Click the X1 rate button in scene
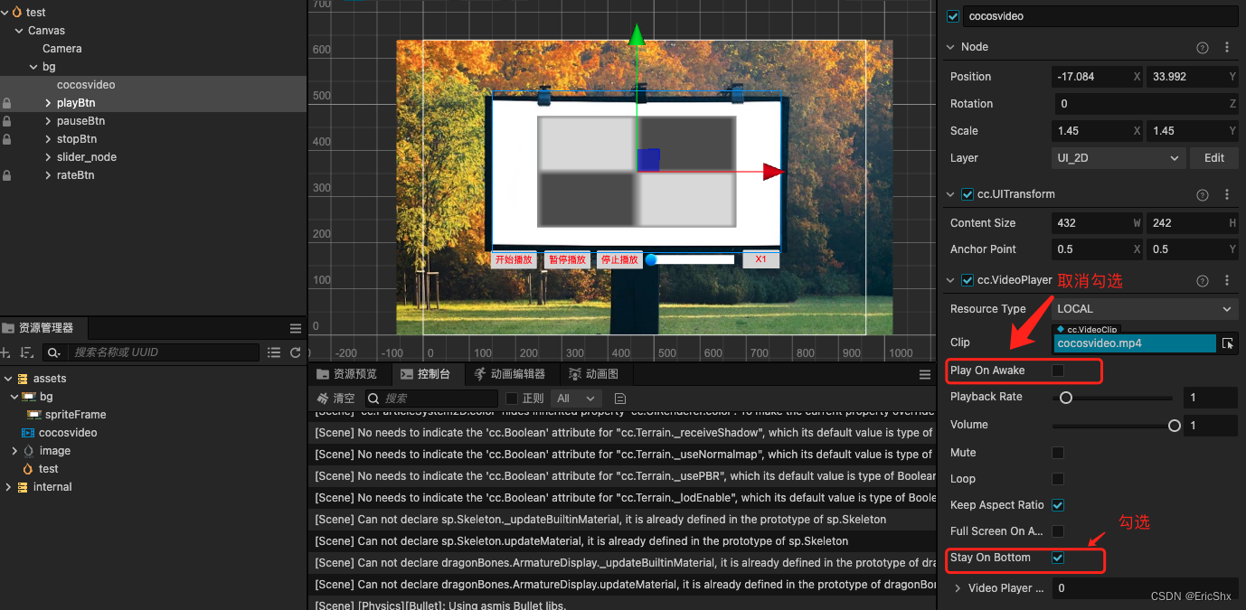 tap(760, 259)
